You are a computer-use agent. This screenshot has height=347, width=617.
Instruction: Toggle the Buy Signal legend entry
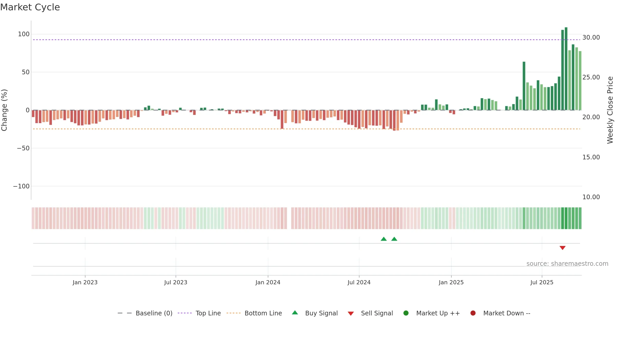click(315, 313)
